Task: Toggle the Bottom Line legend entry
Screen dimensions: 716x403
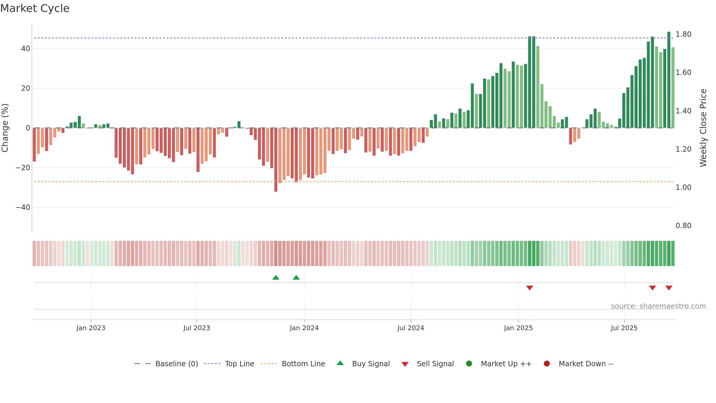Action: pos(293,364)
